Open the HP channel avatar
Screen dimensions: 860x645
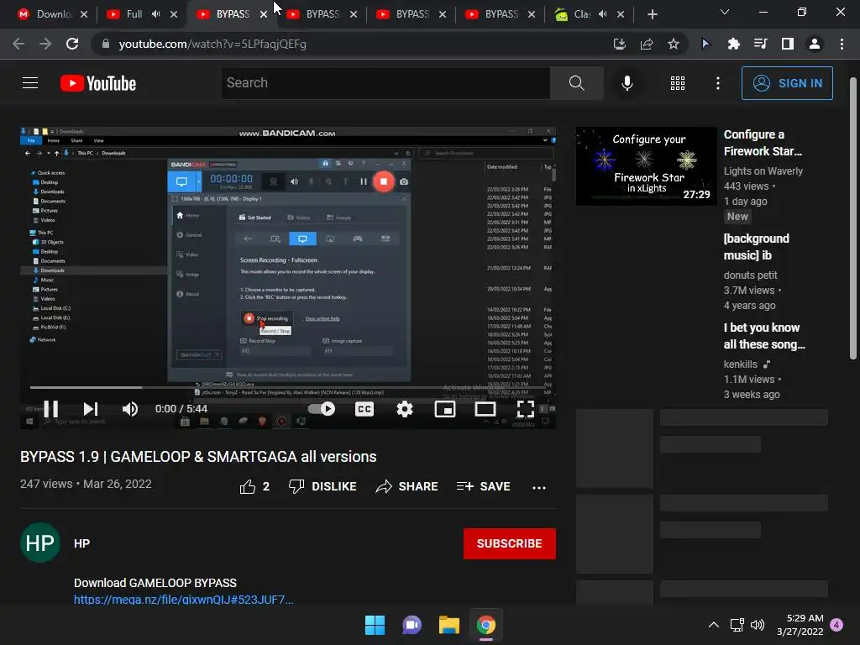click(40, 543)
